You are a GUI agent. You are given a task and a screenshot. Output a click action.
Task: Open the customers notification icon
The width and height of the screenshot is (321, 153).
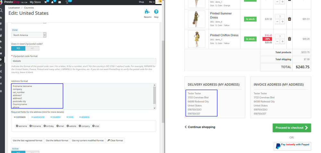53,2
